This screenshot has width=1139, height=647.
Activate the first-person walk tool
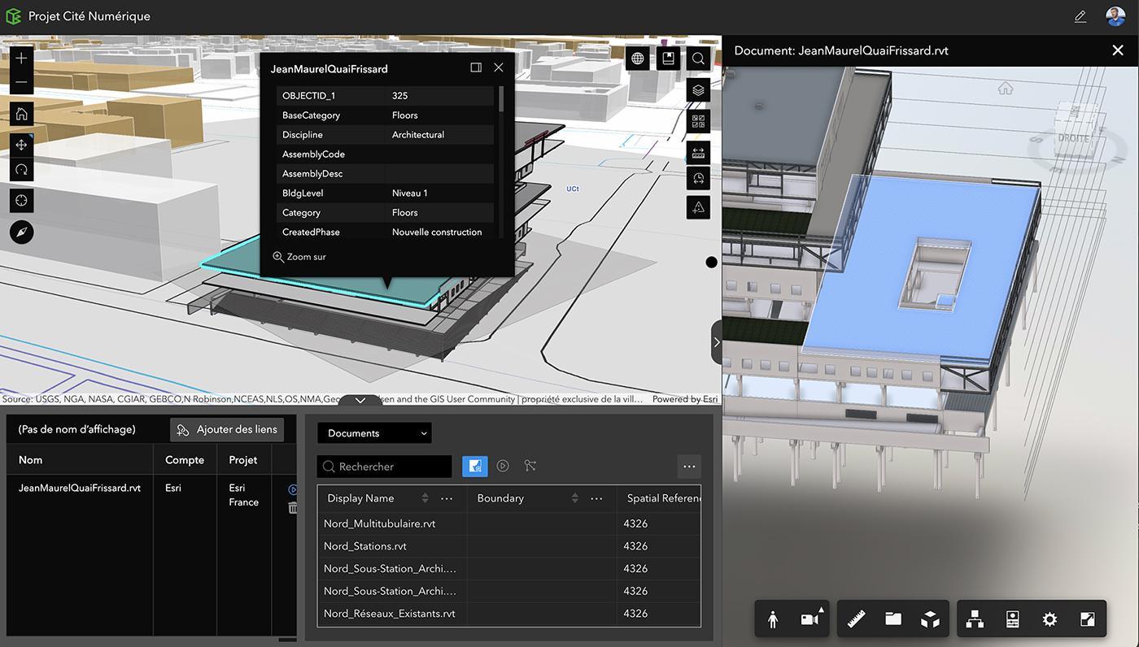point(773,619)
